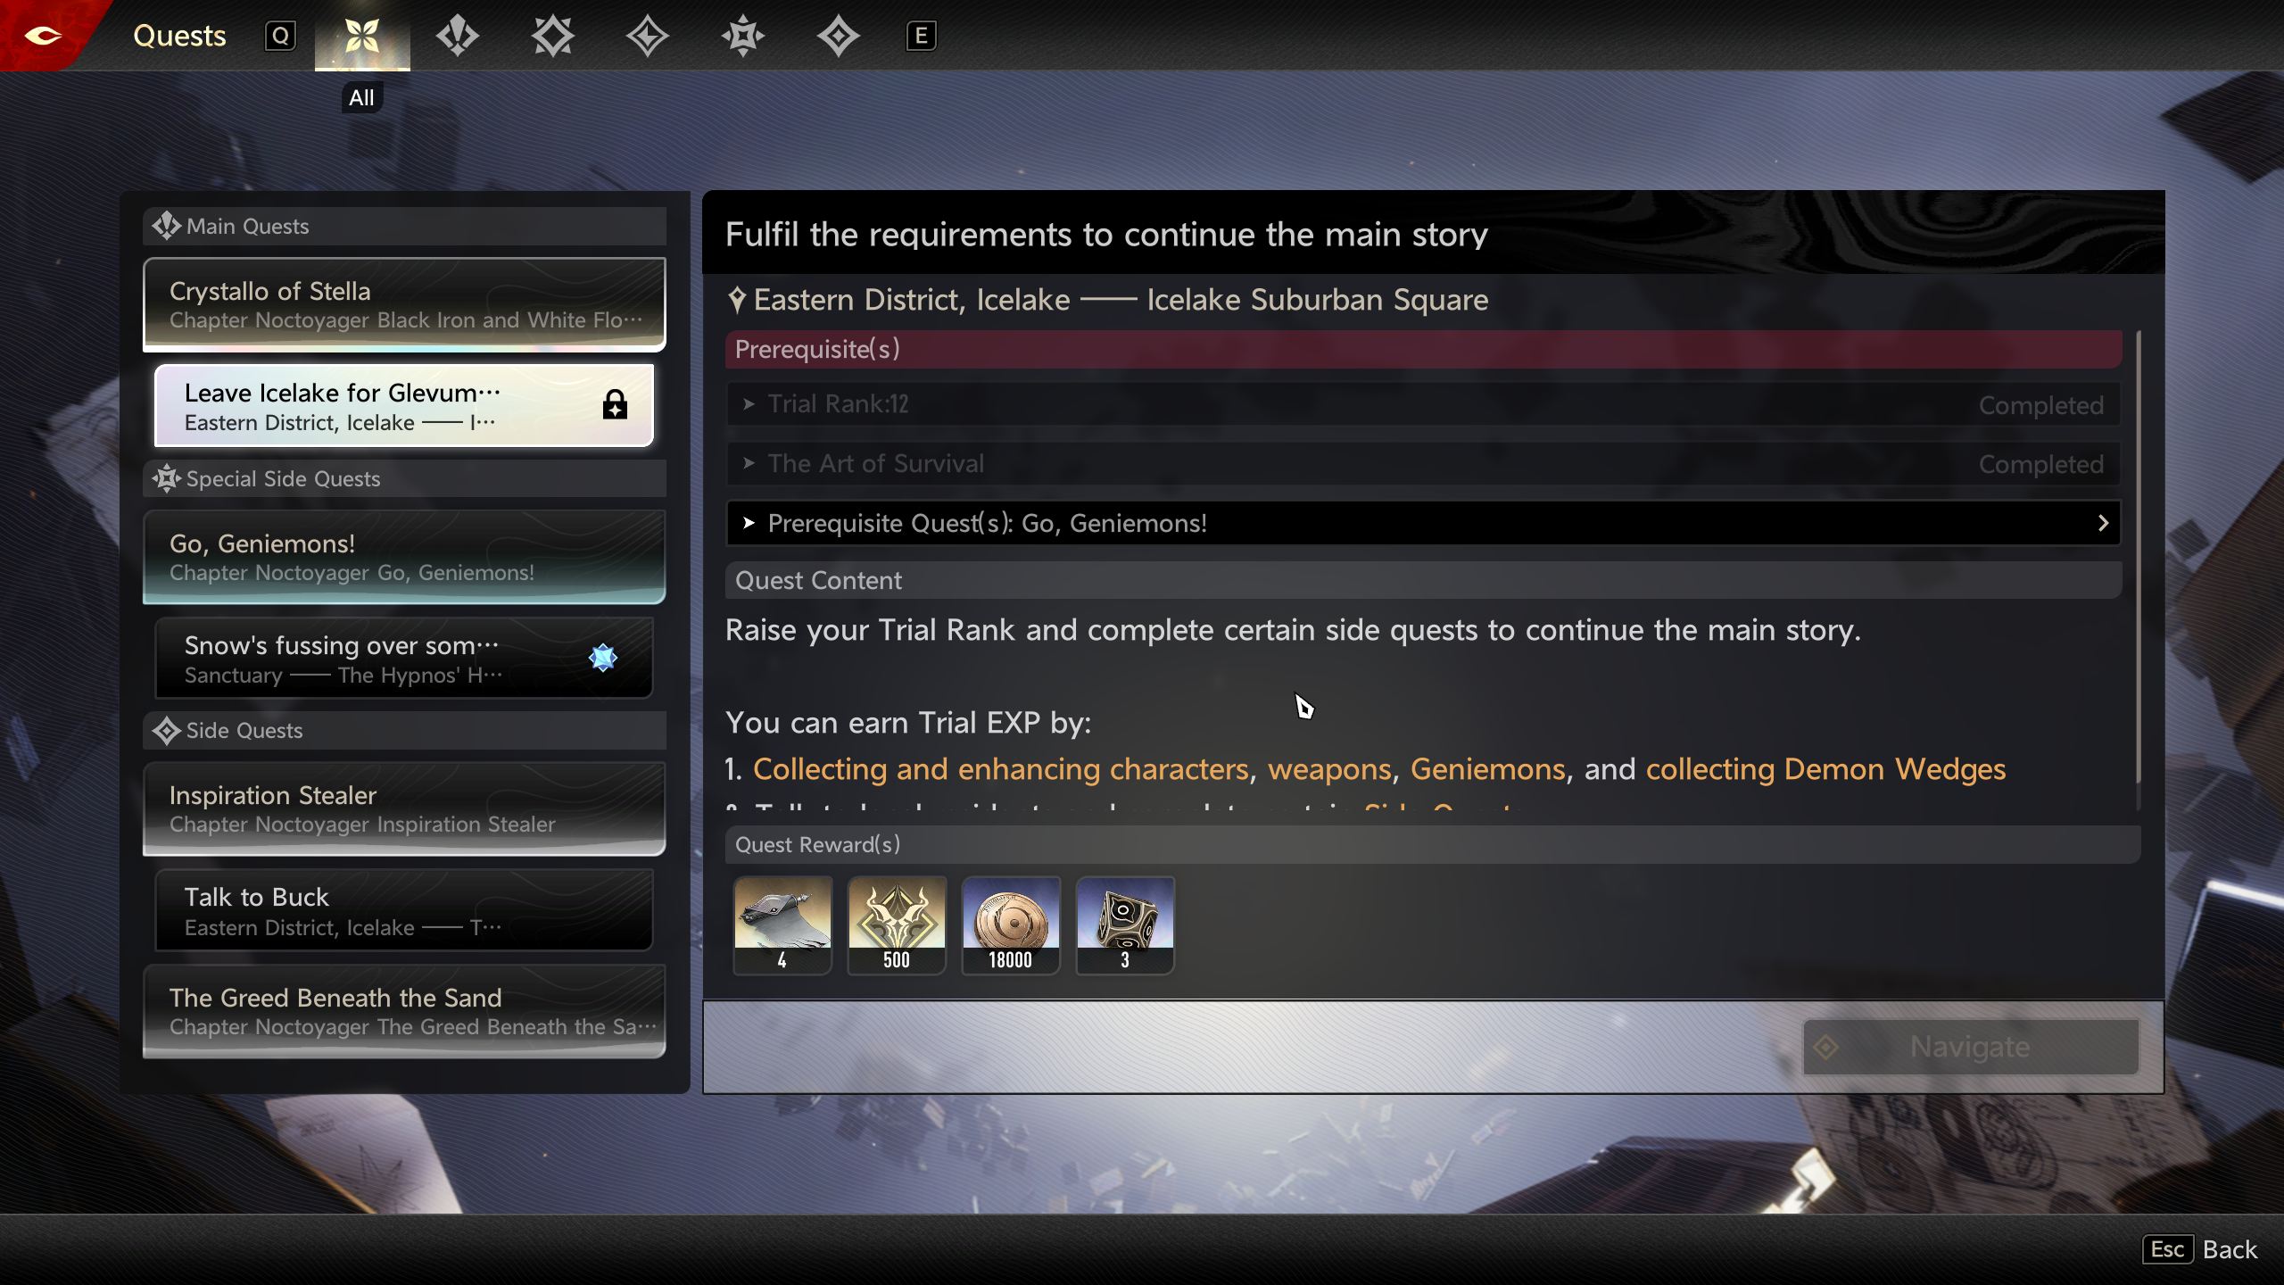Click the 18000 coin reward thumbnail

1011,924
